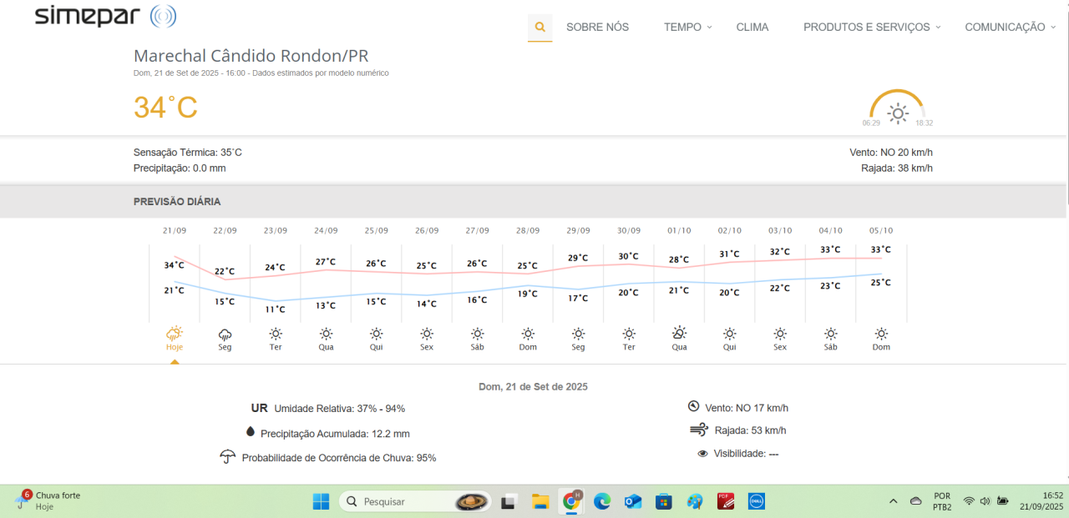Select today's Hoje forecast icon
This screenshot has width=1069, height=518.
coord(175,334)
